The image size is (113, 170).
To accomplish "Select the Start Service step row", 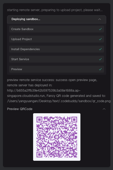I will click(56, 59).
